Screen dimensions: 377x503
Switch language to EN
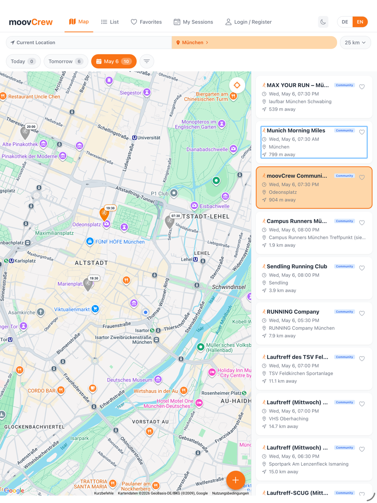pyautogui.click(x=360, y=22)
